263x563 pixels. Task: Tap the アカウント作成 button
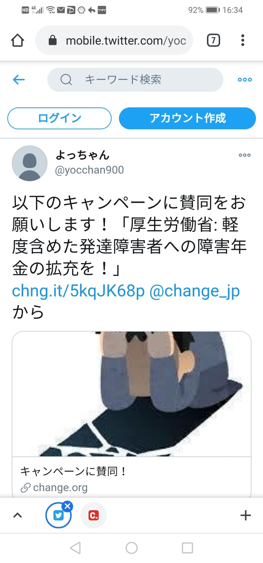click(187, 118)
